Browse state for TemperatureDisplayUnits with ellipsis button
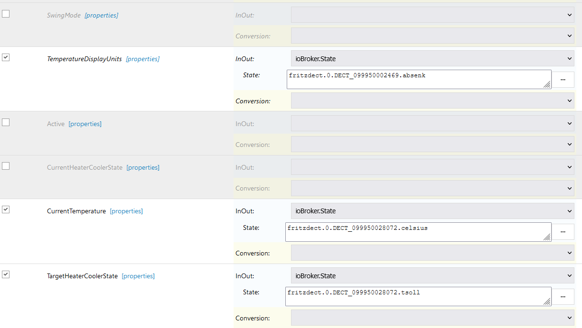 tap(563, 80)
